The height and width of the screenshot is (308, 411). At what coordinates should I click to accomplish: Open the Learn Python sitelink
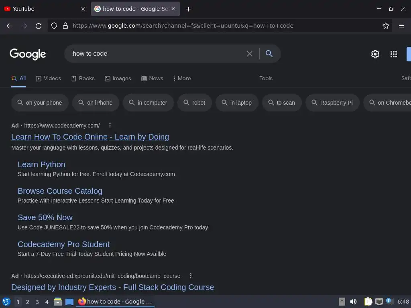[x=41, y=164]
